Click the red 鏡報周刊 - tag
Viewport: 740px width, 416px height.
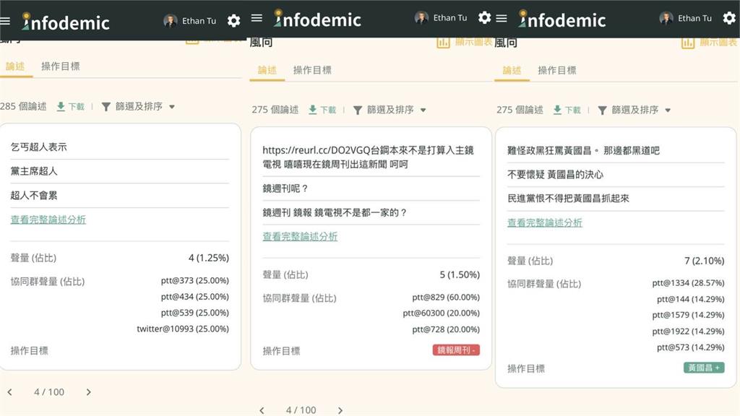[456, 350]
